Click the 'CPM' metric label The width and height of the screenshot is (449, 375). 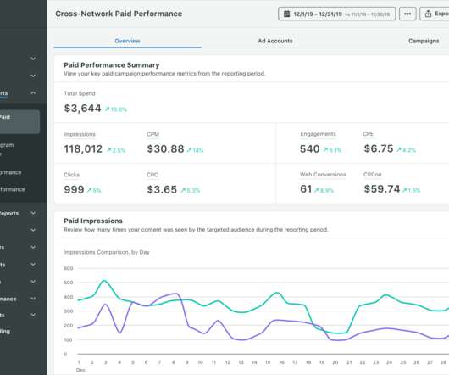pyautogui.click(x=152, y=134)
